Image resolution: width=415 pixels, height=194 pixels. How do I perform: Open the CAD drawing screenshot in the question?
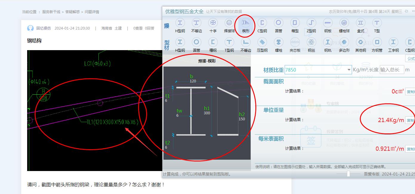95,110
